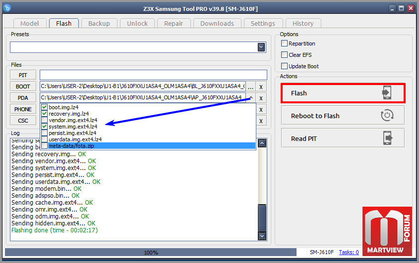Select the Flash tab

click(x=63, y=23)
